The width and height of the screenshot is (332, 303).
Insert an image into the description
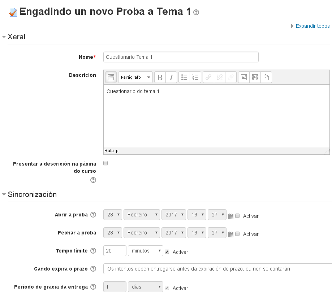coord(243,77)
